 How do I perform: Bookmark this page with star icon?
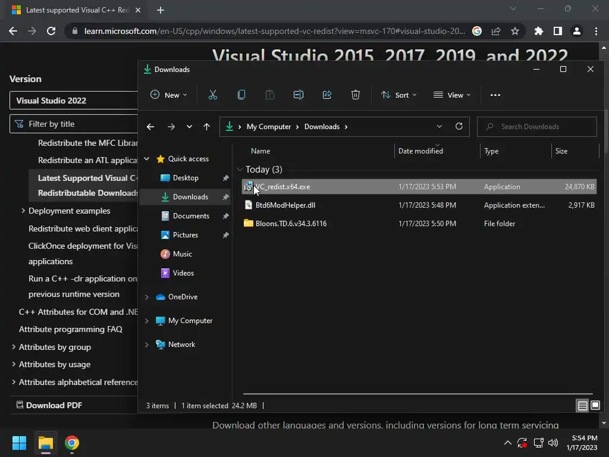click(515, 31)
